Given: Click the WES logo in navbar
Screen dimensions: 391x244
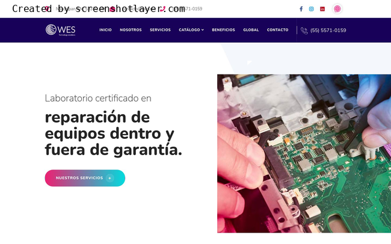Looking at the screenshot, I should click(x=61, y=30).
